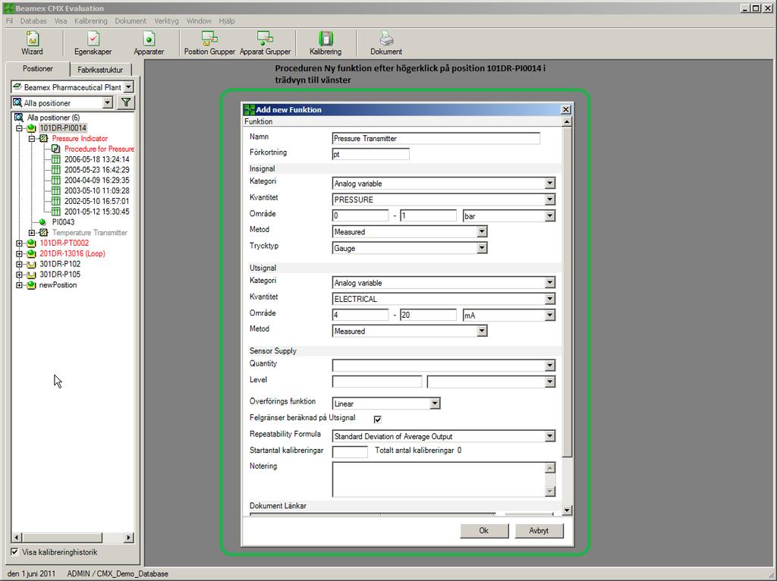Click the Notering text area

tap(439, 479)
